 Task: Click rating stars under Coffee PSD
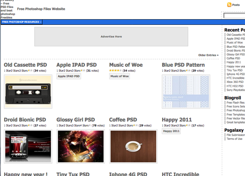(135, 125)
